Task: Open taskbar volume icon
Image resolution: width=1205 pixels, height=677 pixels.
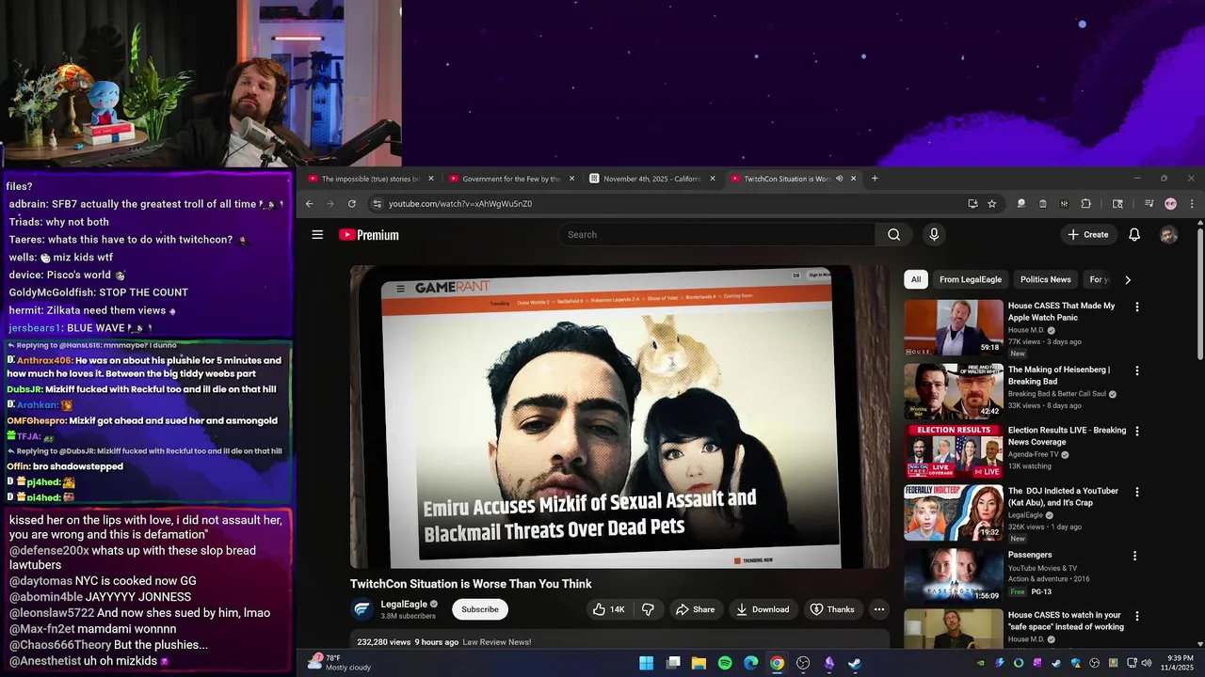Action: [x=1147, y=663]
